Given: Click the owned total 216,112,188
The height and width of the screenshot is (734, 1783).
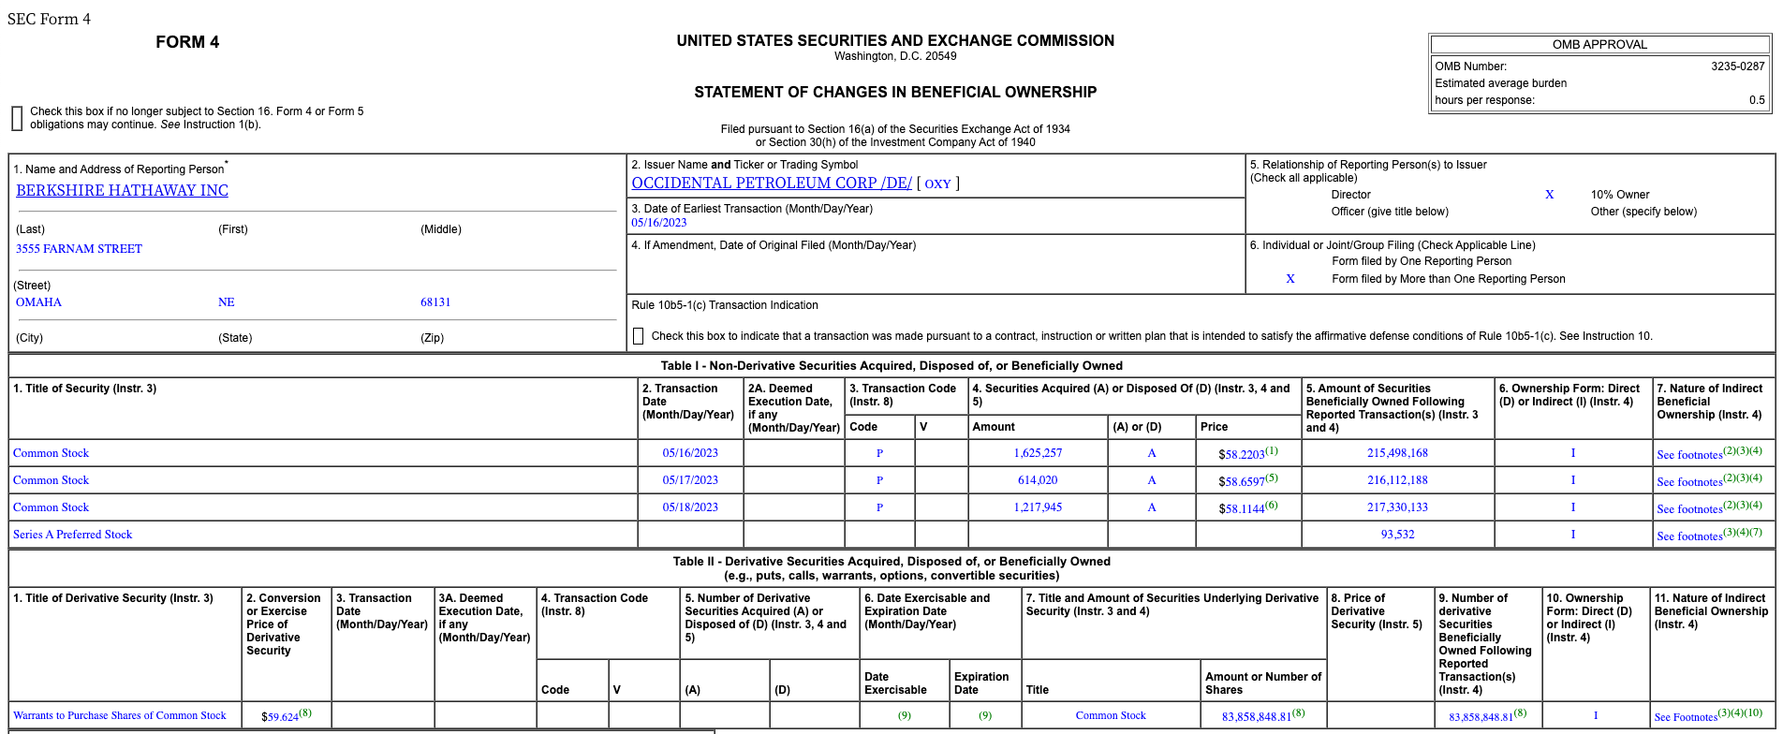Looking at the screenshot, I should click(x=1397, y=480).
